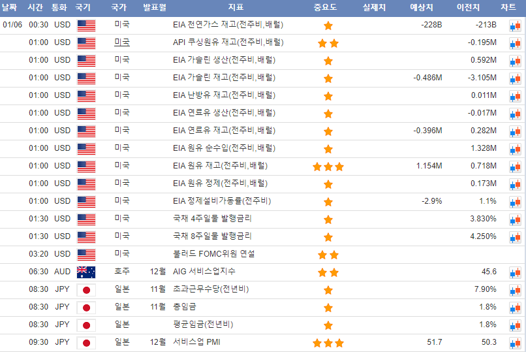Click three-star importance in EIA 원유 재고 row
The width and height of the screenshot is (526, 352).
tap(328, 167)
